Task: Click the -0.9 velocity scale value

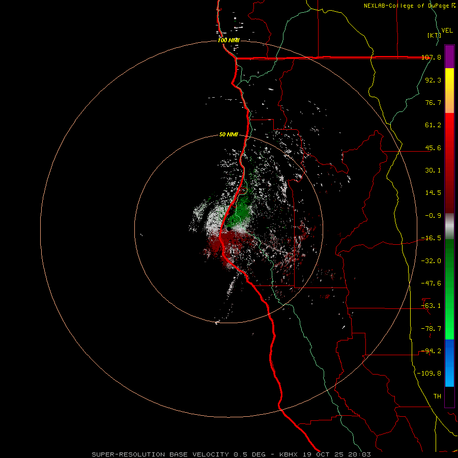Action: click(433, 216)
